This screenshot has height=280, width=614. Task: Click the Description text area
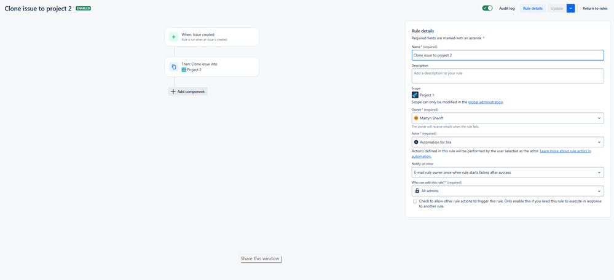click(508, 76)
